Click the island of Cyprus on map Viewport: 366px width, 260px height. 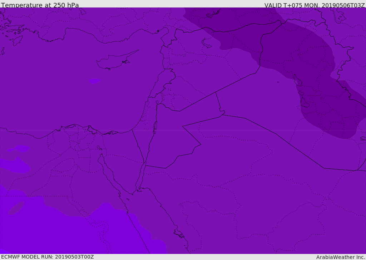(x=117, y=60)
